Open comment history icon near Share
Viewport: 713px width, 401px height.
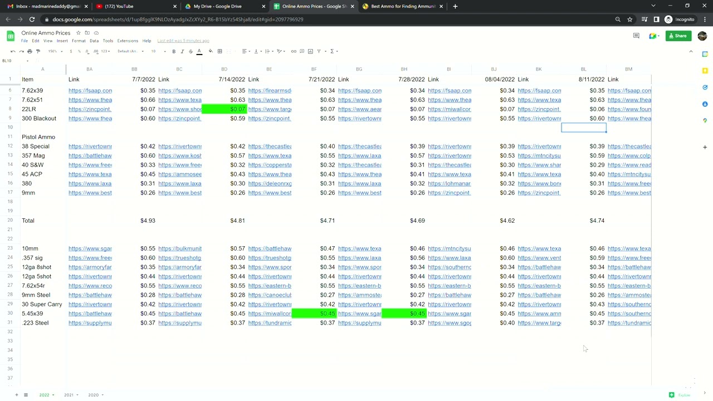[x=636, y=36]
